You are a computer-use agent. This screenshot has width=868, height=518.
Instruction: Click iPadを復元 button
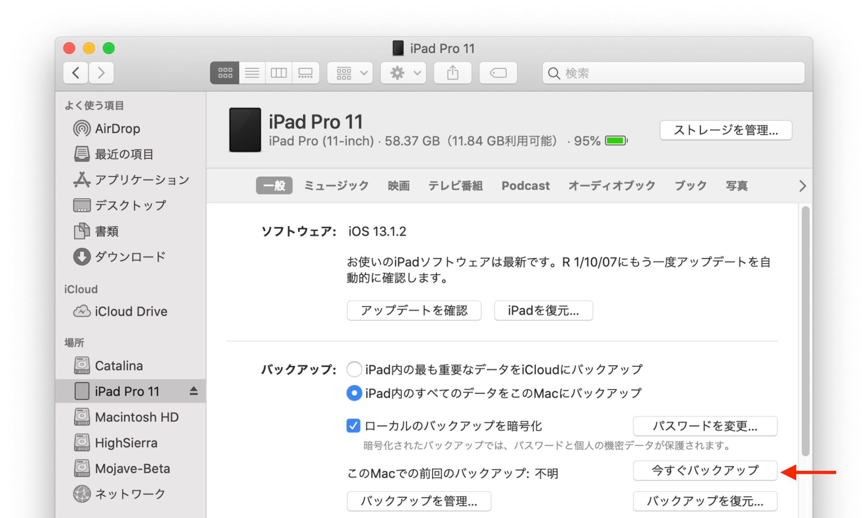[544, 310]
